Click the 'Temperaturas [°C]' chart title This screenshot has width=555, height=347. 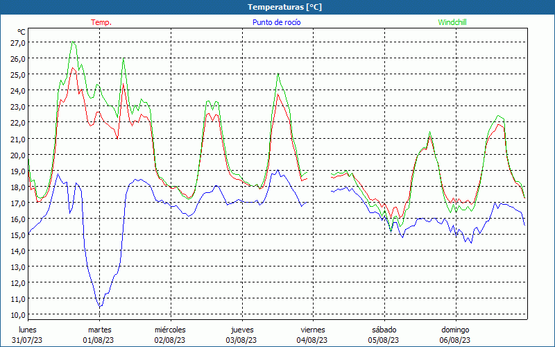284,7
